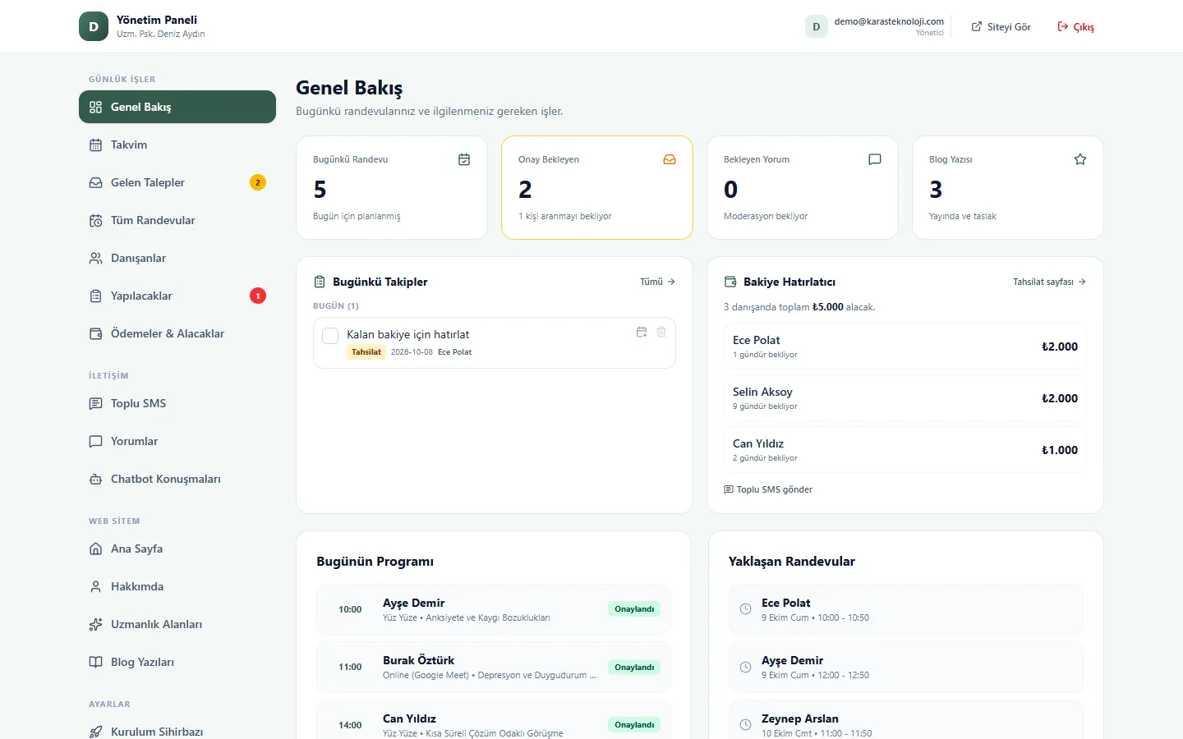The height and width of the screenshot is (739, 1183).
Task: Check off the 'Kalan bakiye için hatırlat' task
Action: [x=330, y=336]
